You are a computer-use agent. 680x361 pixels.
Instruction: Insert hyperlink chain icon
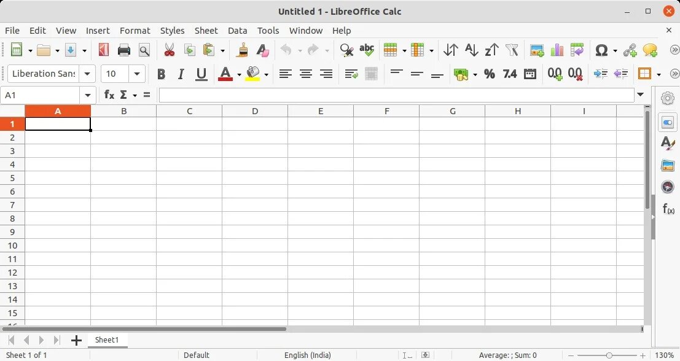630,50
